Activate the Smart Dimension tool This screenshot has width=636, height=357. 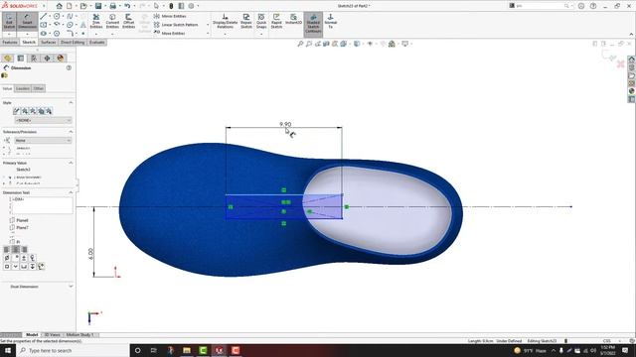[x=27, y=21]
